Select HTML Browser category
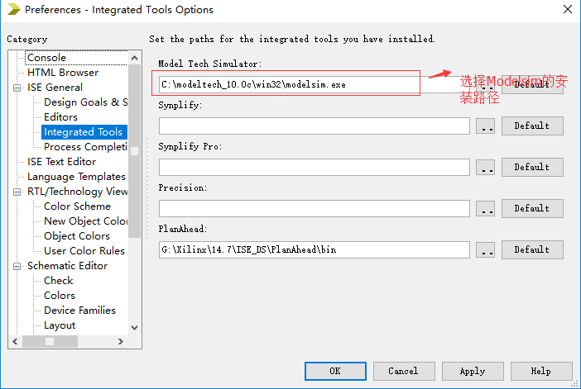 (x=63, y=73)
